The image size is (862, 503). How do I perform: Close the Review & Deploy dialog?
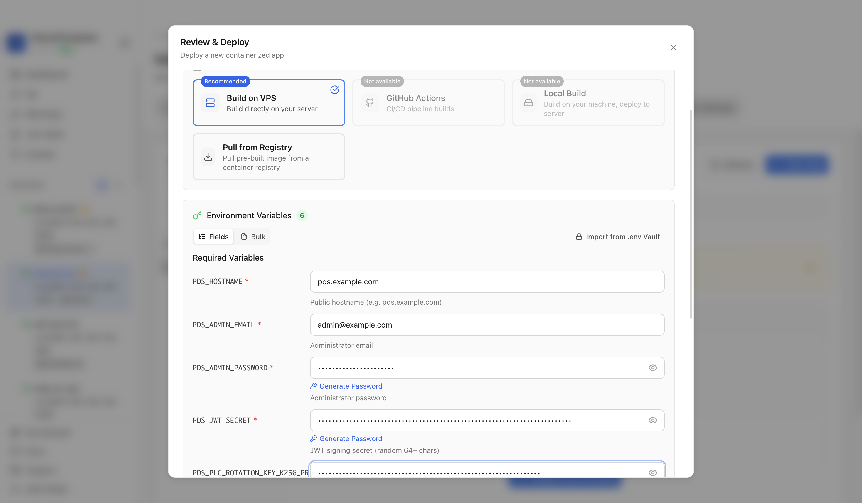tap(673, 48)
